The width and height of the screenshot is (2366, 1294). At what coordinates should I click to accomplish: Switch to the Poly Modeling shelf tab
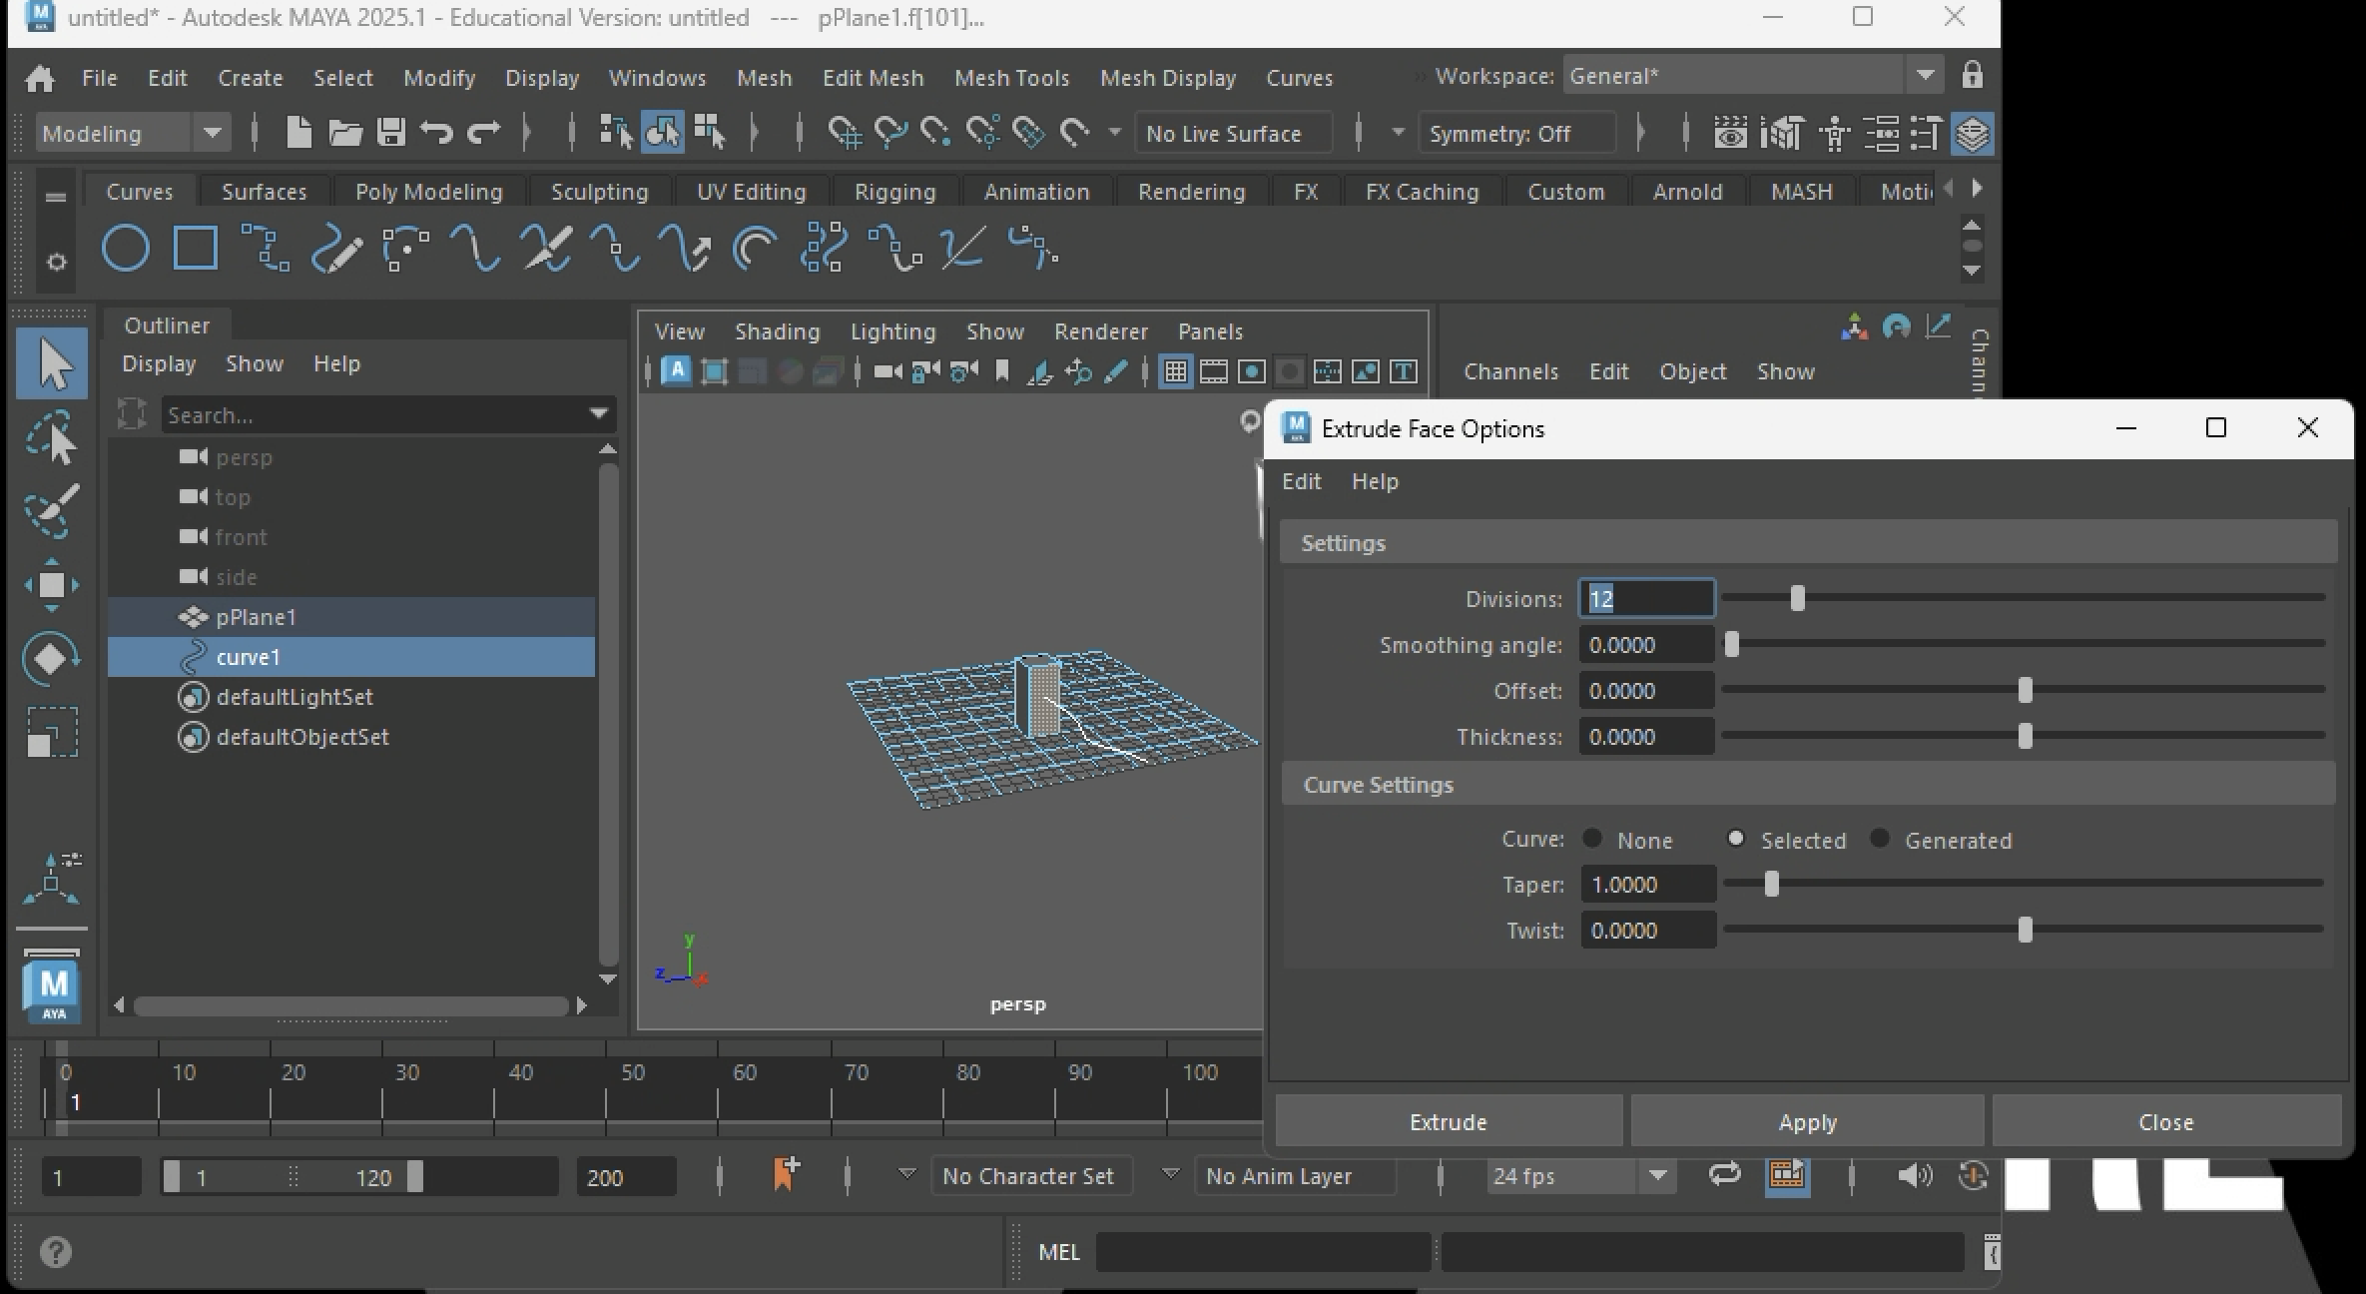click(x=428, y=192)
